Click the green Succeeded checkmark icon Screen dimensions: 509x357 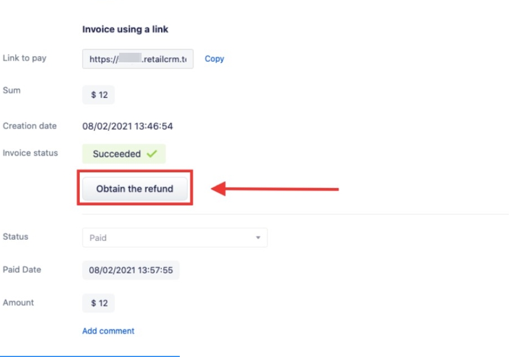tap(152, 153)
